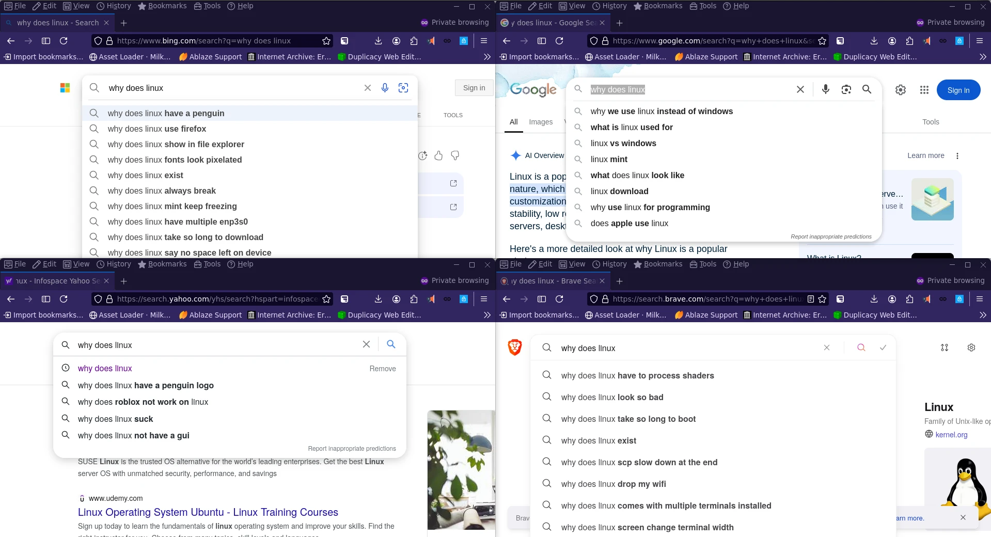Toggle sidebar icon in Bing window toolbar
991x537 pixels.
coord(46,41)
